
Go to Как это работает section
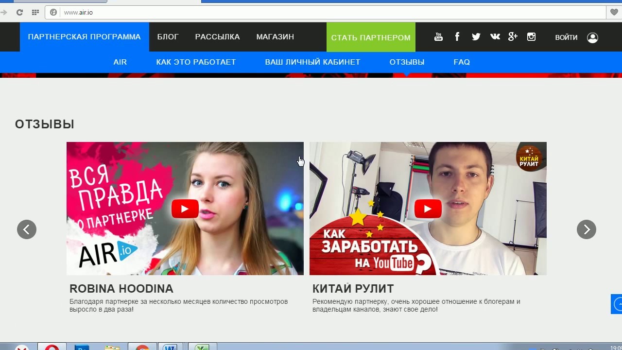pyautogui.click(x=196, y=62)
